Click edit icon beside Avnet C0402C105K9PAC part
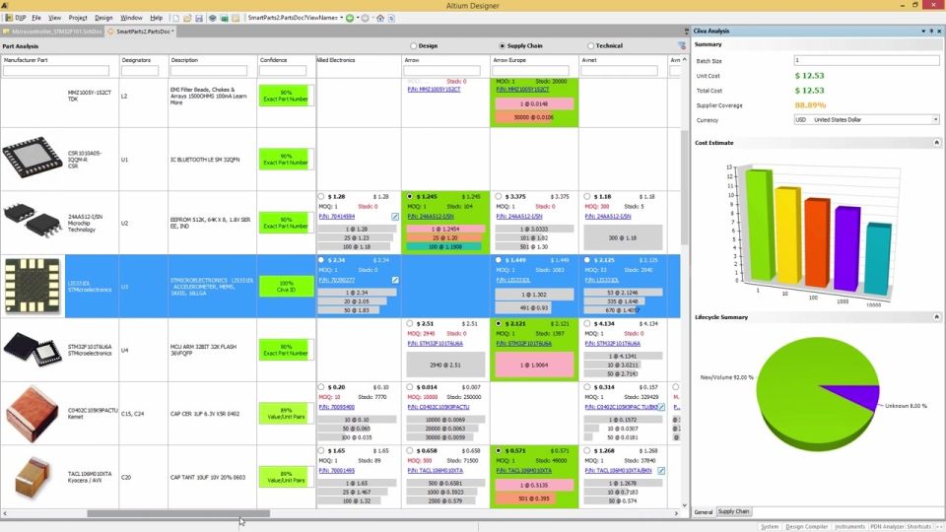Image resolution: width=946 pixels, height=532 pixels. pyautogui.click(x=661, y=407)
